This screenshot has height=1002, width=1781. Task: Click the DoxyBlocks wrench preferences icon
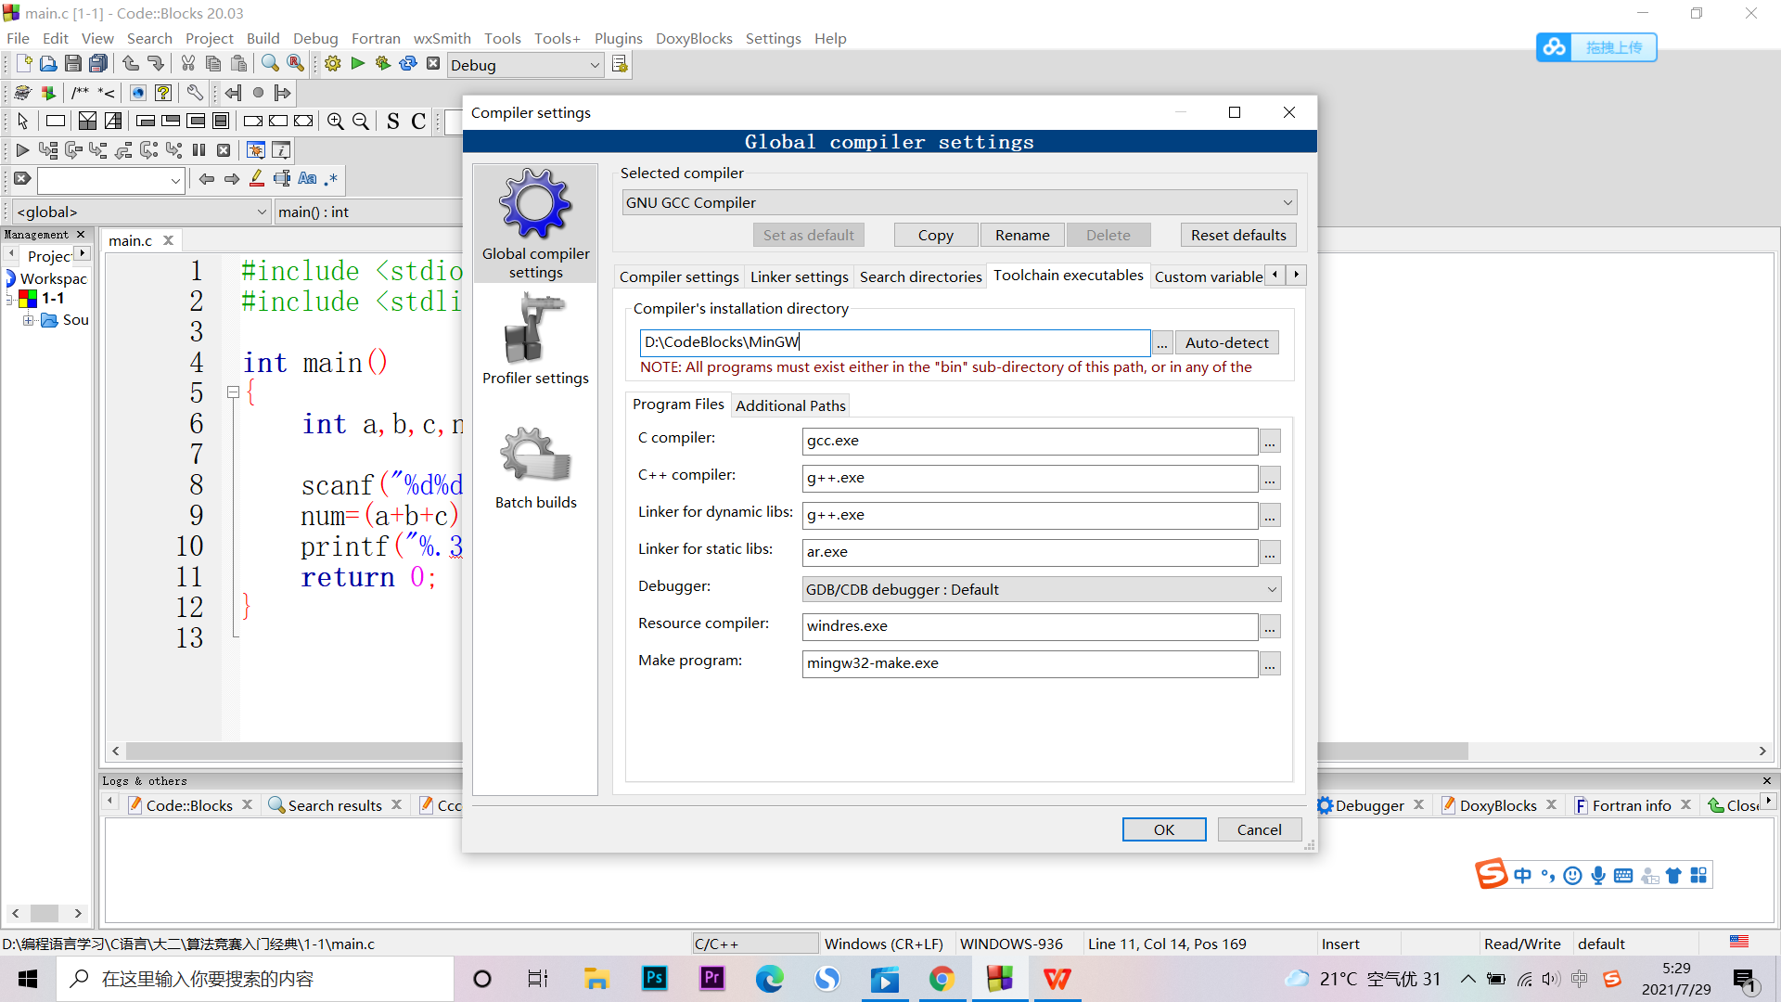195,93
